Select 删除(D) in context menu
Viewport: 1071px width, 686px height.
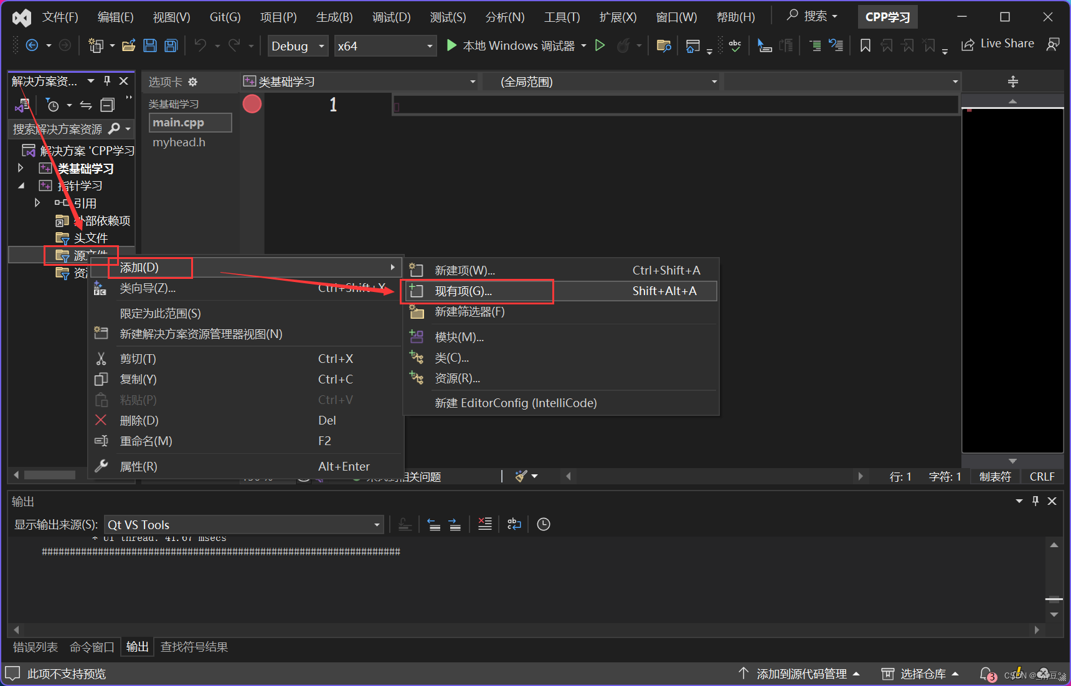click(246, 420)
